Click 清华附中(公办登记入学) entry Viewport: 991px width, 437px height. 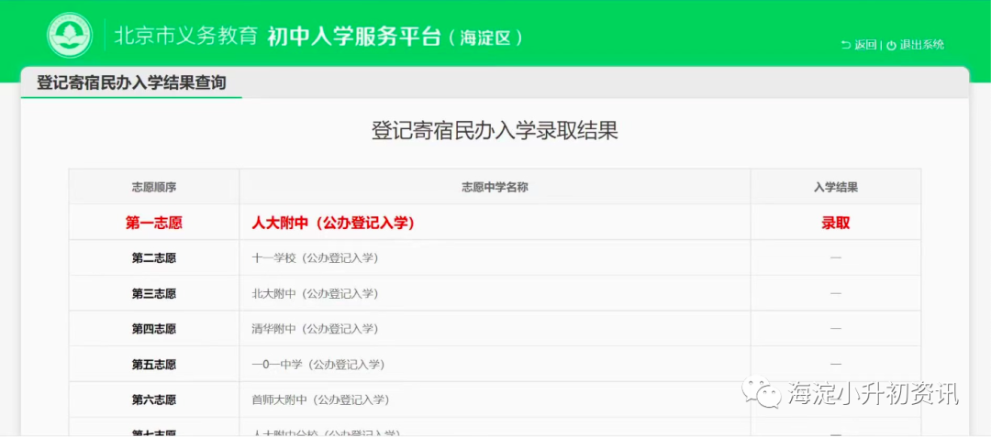click(x=315, y=329)
